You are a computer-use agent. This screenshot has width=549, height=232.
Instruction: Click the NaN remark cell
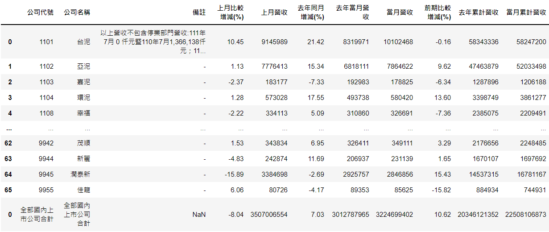pyautogui.click(x=199, y=215)
